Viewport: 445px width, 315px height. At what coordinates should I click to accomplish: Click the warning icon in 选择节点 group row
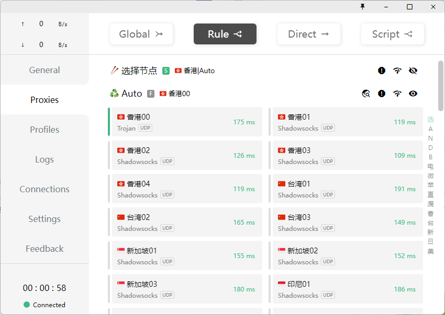pos(382,71)
